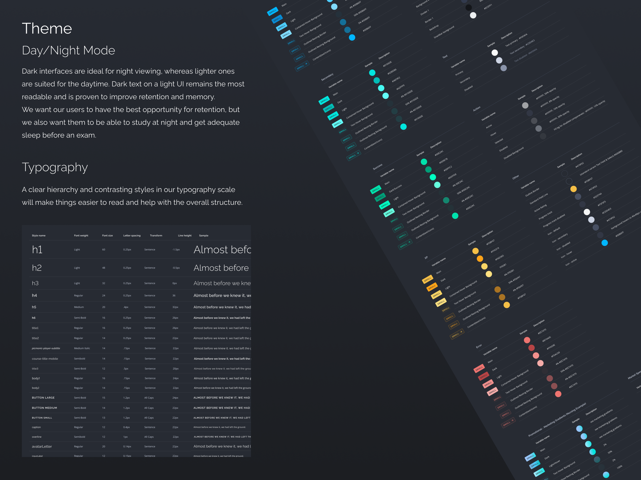
Task: Click the Secondary main teal color swatch
Action: [x=372, y=73]
